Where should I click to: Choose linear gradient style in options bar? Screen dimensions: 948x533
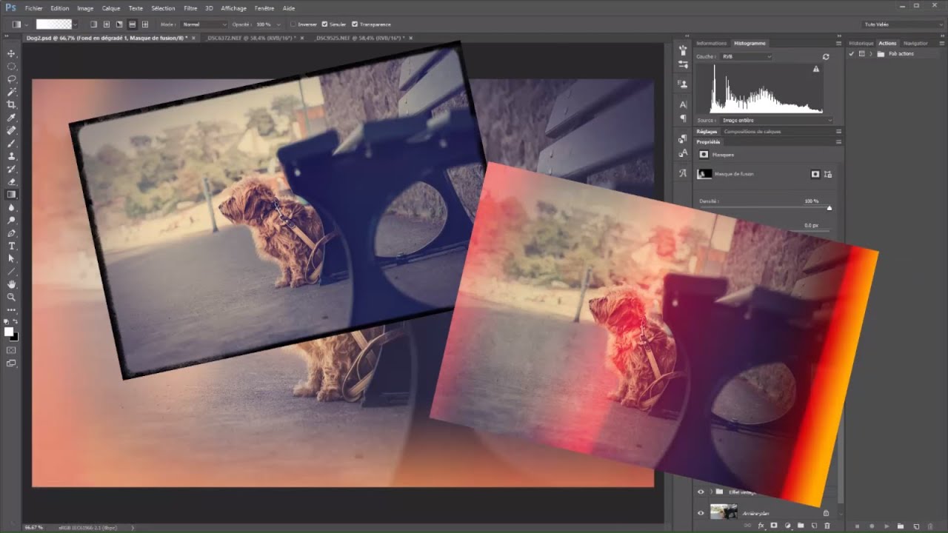94,24
